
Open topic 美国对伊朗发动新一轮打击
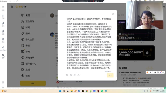131,72
